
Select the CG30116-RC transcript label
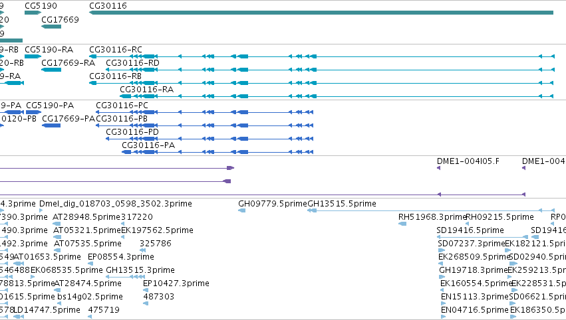point(116,49)
